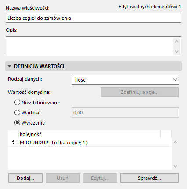This screenshot has width=187, height=189.
Task: Click the Sprawdź... button
Action: tap(149, 178)
